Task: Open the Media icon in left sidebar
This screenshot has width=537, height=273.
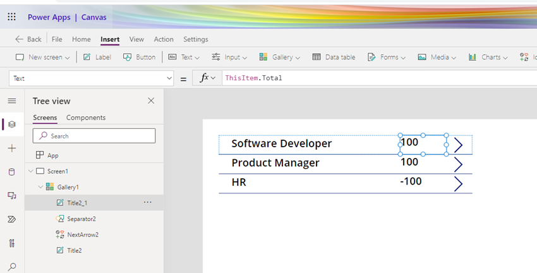Action: pos(12,196)
